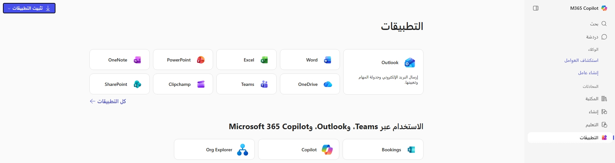The height and width of the screenshot is (163, 615).
Task: Open the Excel app card
Action: [246, 60]
